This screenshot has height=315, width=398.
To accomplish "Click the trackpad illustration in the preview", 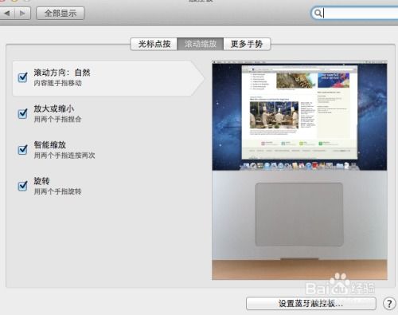I will (299, 215).
